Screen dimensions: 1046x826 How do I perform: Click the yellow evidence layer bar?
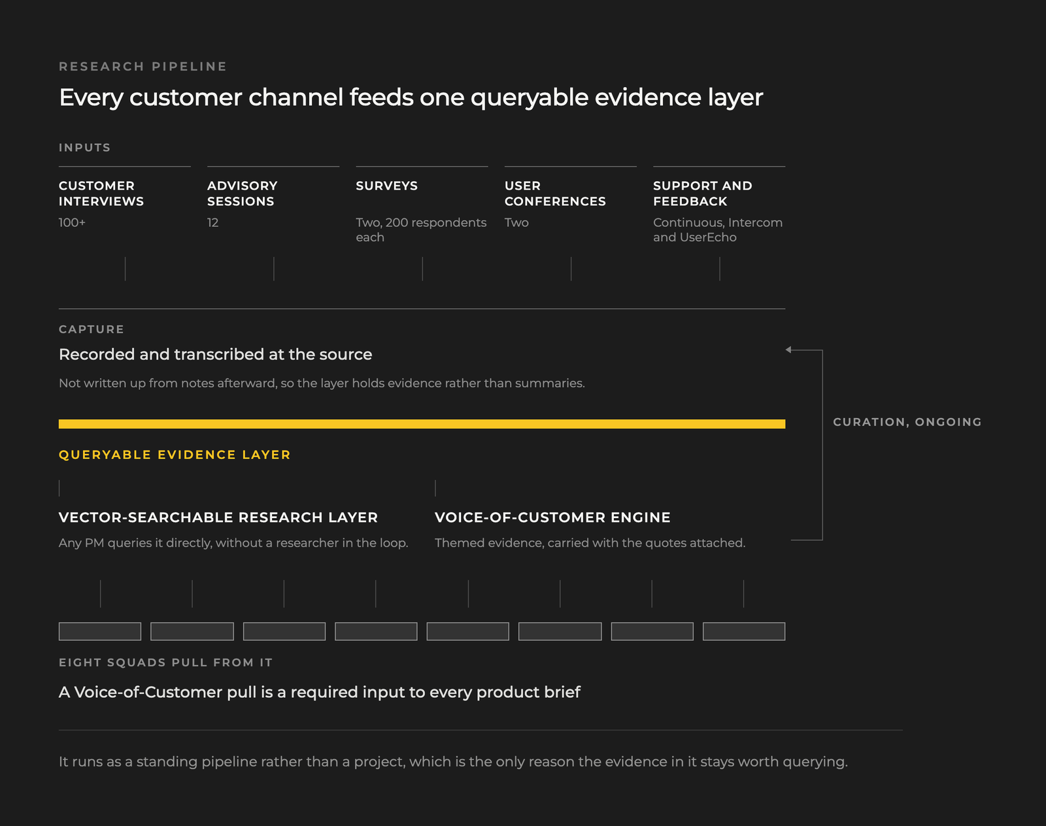pyautogui.click(x=422, y=424)
